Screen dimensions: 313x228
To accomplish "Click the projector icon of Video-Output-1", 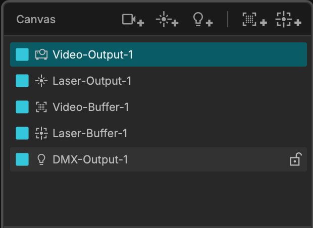I will pyautogui.click(x=41, y=54).
